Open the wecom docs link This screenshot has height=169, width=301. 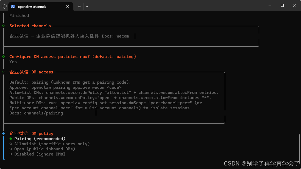123,36
